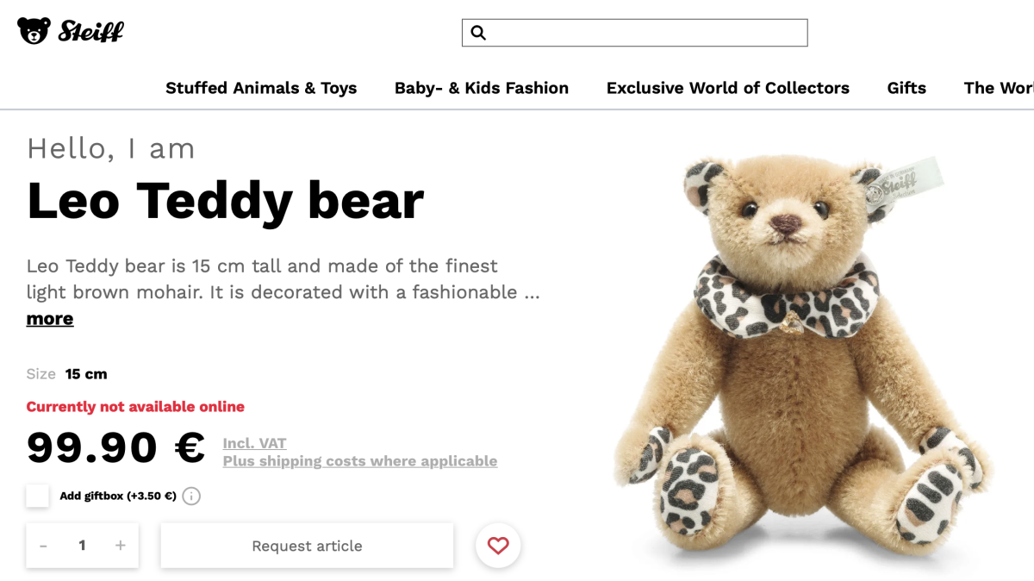The image size is (1034, 581).
Task: Increase quantity with the plus button
Action: click(121, 546)
